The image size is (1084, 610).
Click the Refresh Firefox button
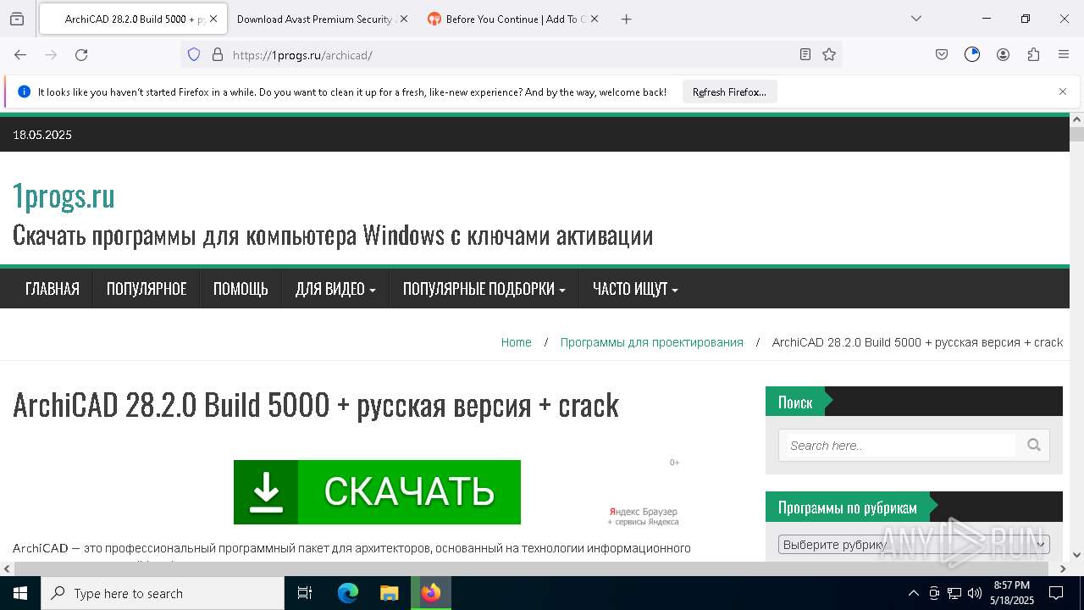point(729,91)
